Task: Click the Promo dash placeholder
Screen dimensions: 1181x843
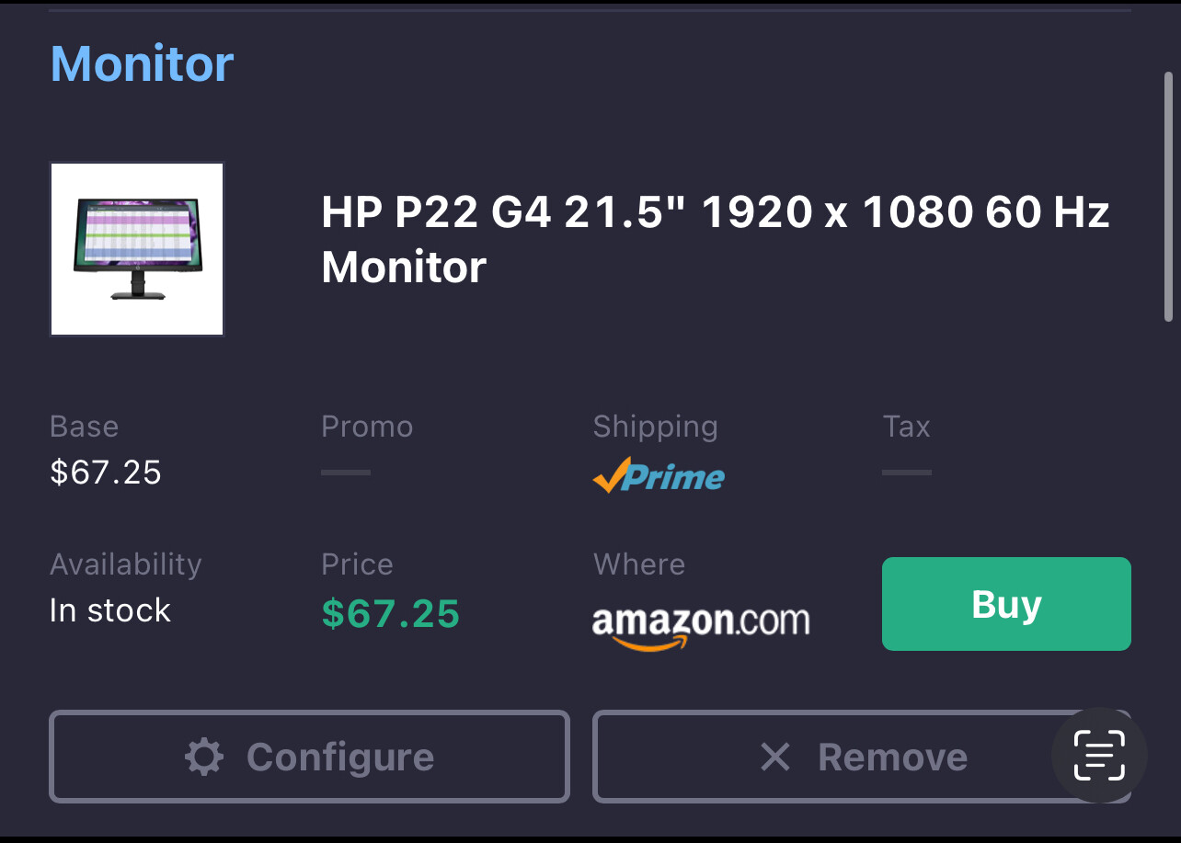Action: click(346, 473)
